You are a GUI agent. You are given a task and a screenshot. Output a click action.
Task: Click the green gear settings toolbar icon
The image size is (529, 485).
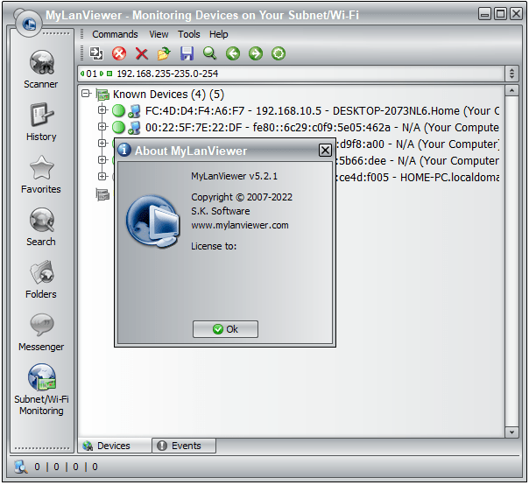[279, 53]
